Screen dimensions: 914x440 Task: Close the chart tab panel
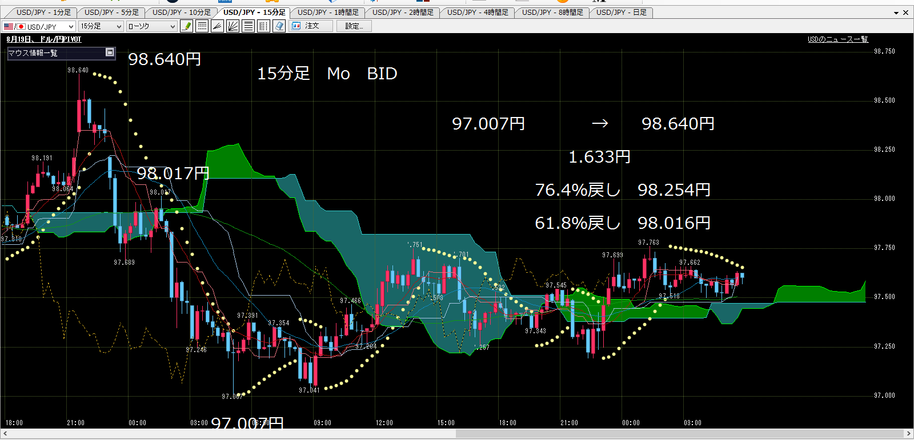905,13
